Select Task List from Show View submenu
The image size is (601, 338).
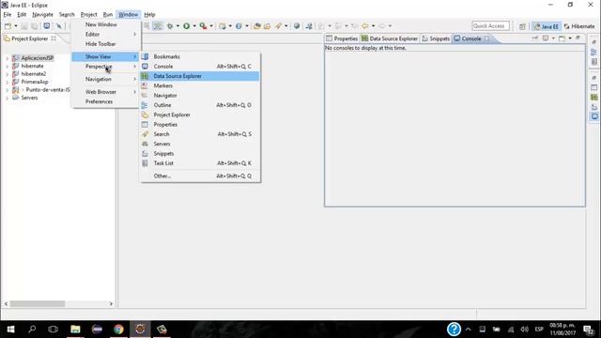coord(200,163)
